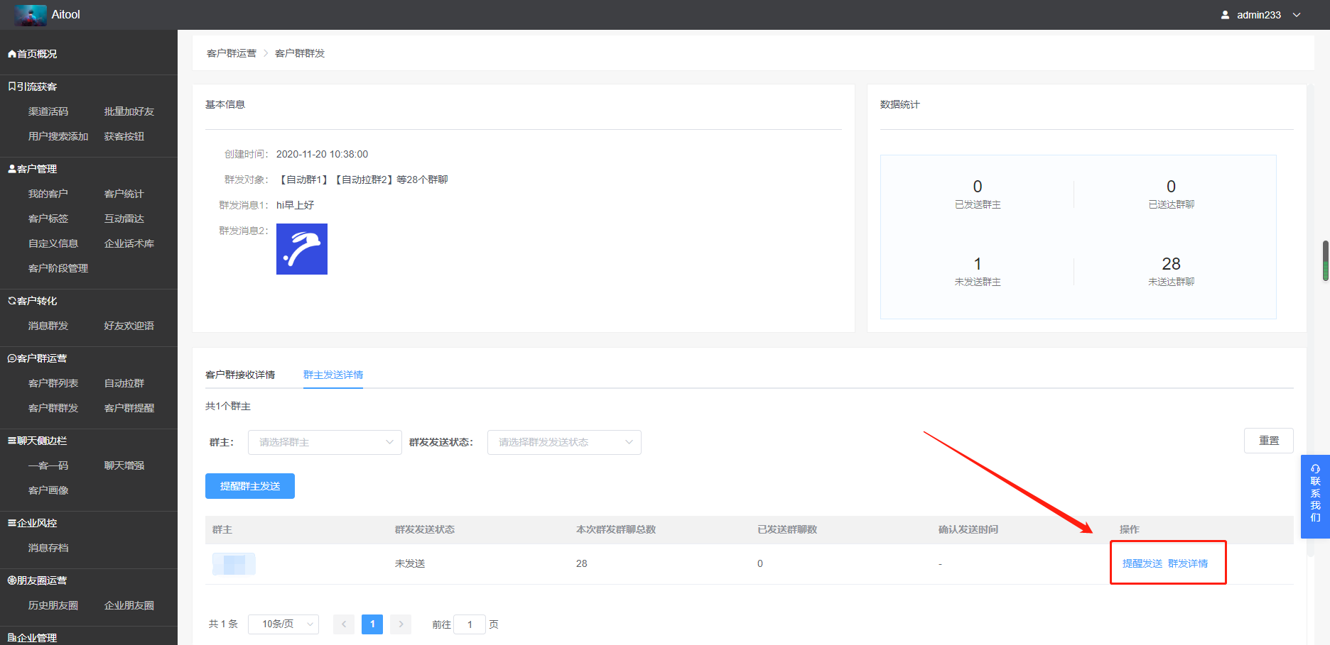This screenshot has height=645, width=1330.
Task: Select the 企业管理 sidebar section
Action: tap(33, 638)
